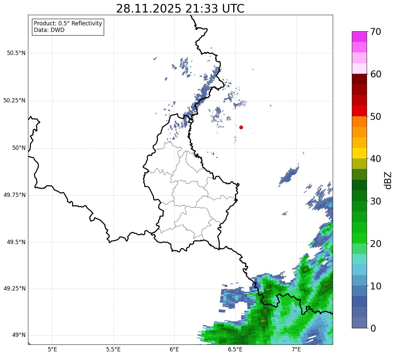
Task: Click the "5°E" longitude label
Action: (x=52, y=349)
